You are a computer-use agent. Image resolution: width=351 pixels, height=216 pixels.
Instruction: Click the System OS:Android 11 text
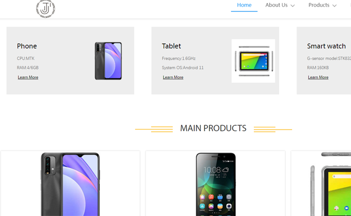coord(183,67)
